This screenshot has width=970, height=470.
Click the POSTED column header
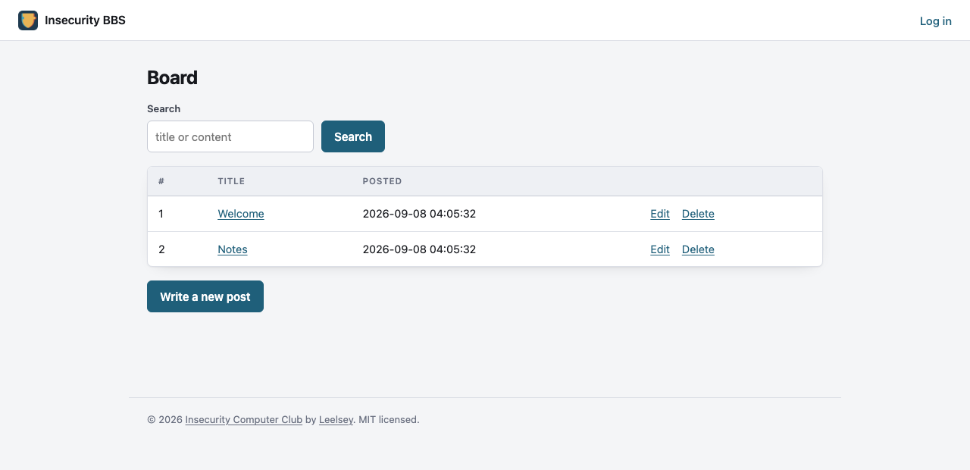(x=382, y=181)
